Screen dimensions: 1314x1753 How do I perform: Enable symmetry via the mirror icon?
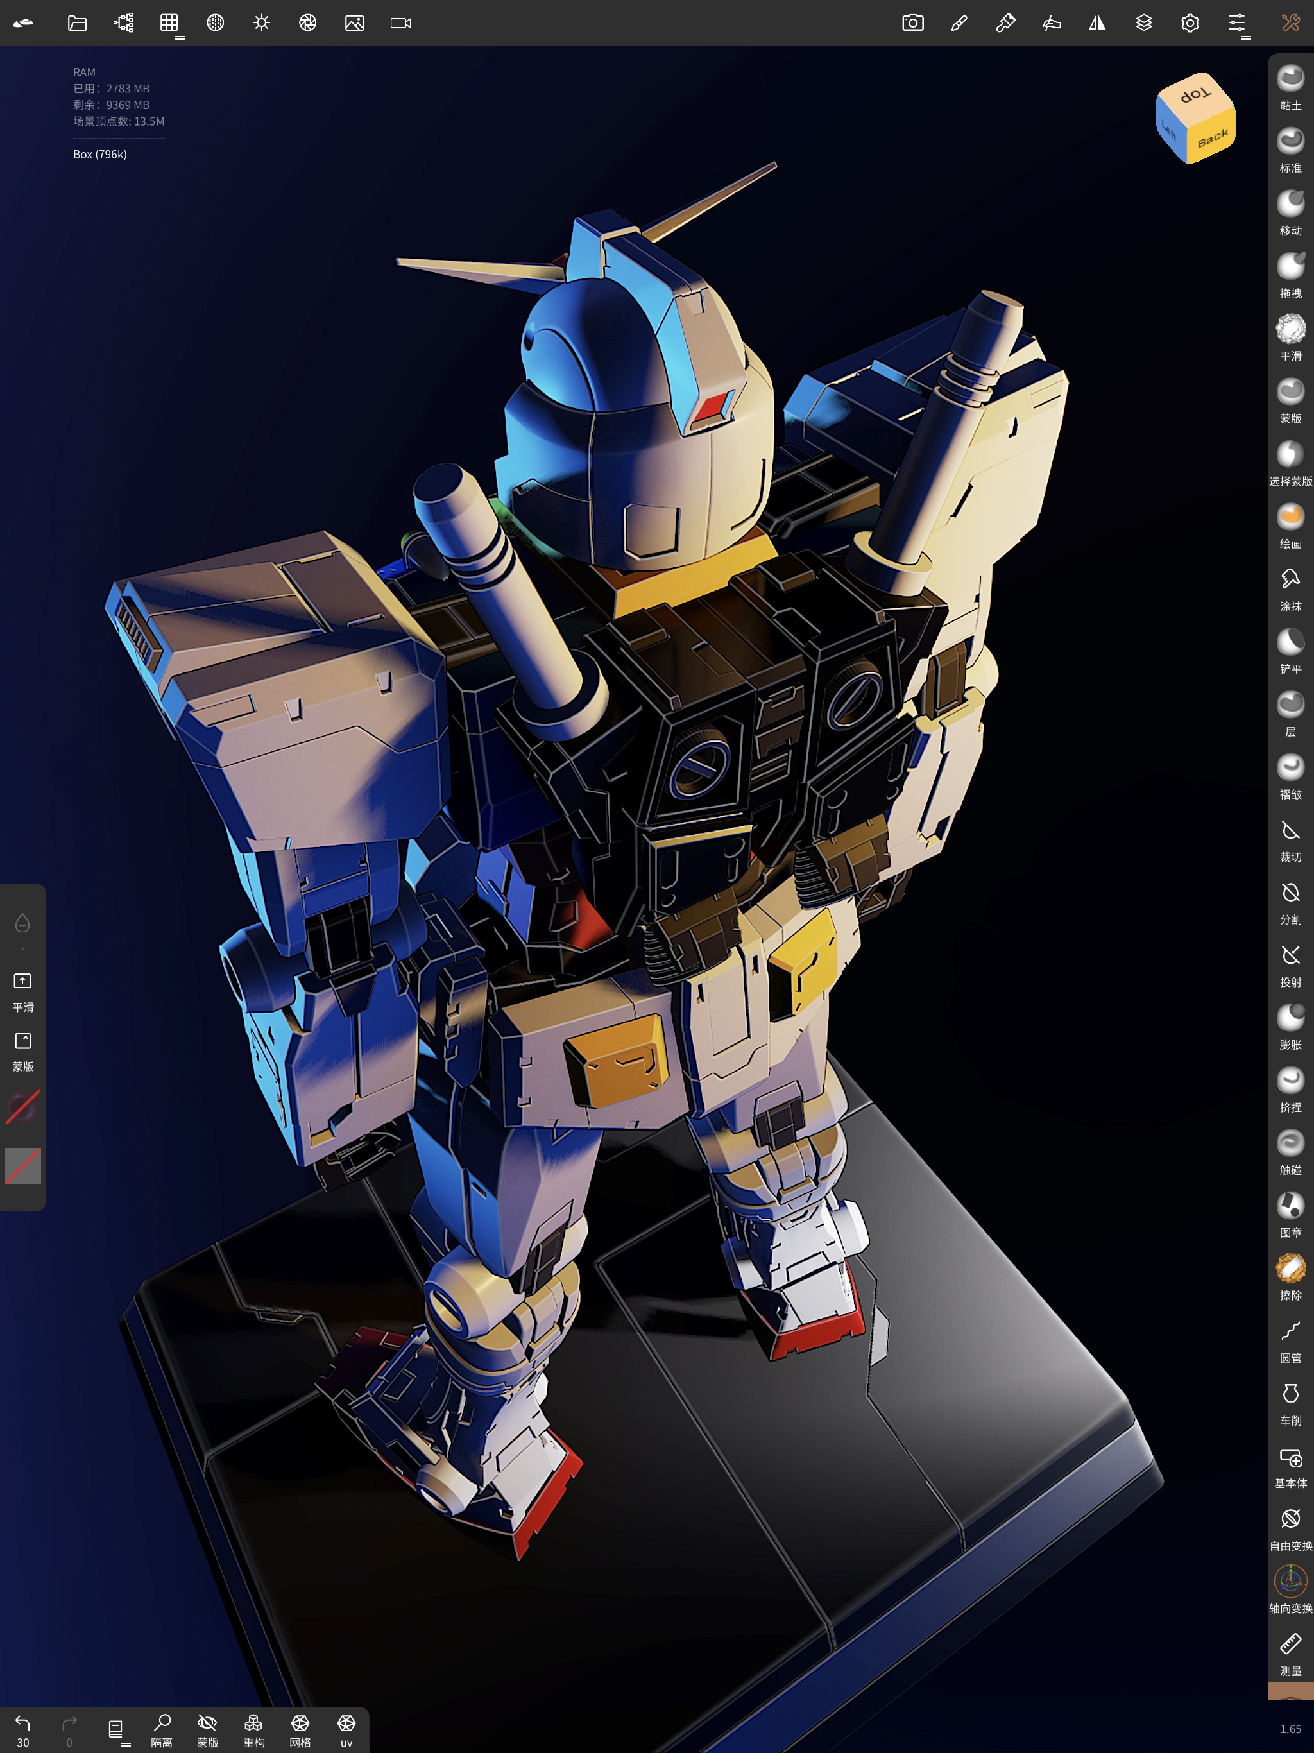point(1098,23)
